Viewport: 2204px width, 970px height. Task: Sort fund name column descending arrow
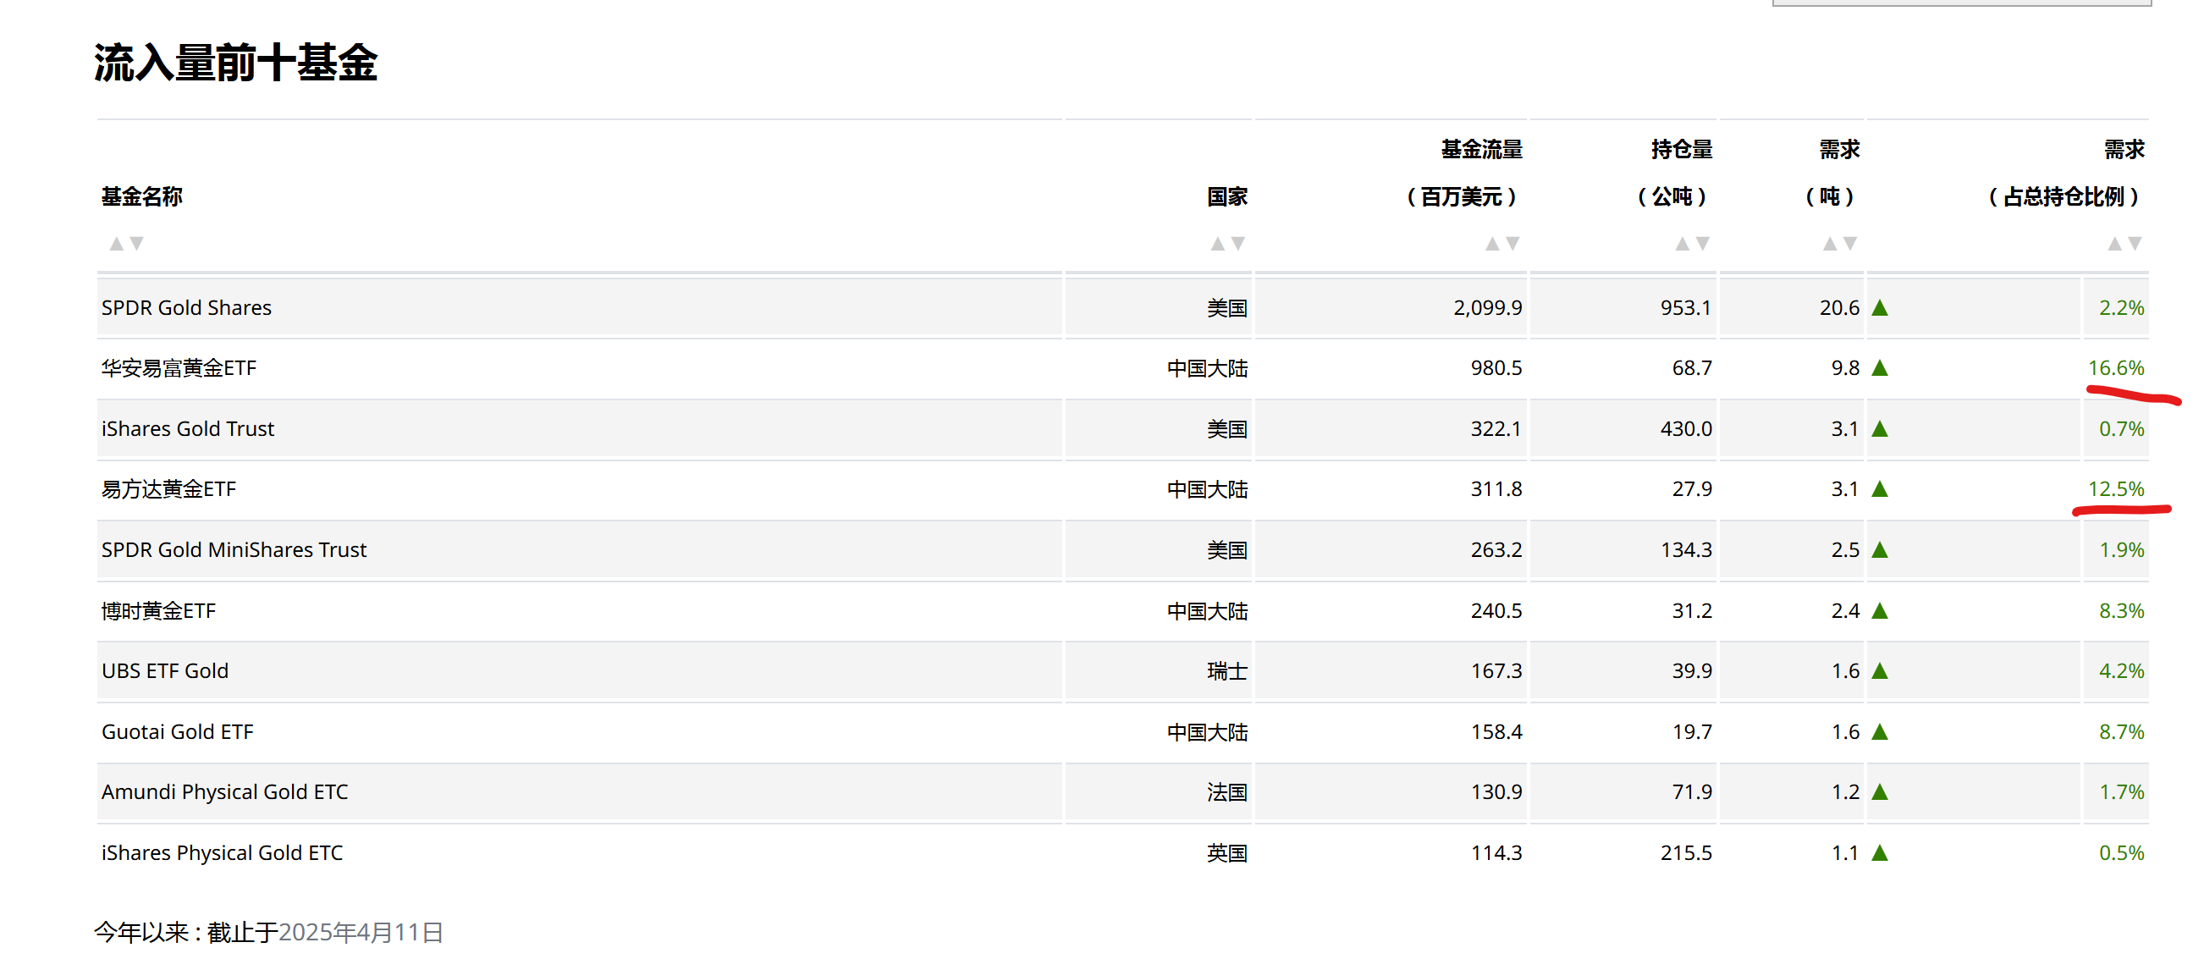coord(137,244)
